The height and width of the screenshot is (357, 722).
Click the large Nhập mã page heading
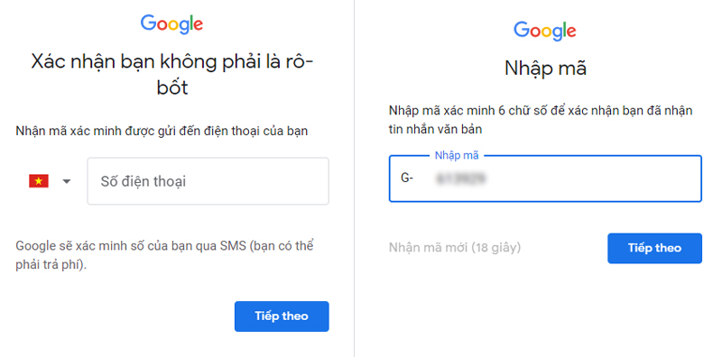pyautogui.click(x=545, y=69)
